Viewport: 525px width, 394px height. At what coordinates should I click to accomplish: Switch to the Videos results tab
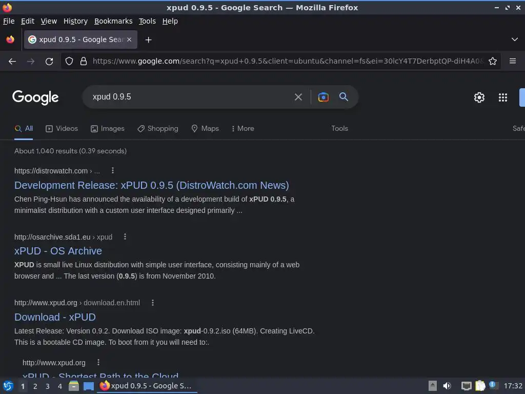(62, 129)
